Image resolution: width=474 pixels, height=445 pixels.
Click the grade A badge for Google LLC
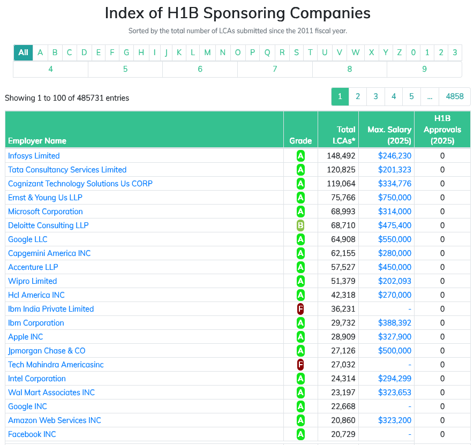coord(300,239)
